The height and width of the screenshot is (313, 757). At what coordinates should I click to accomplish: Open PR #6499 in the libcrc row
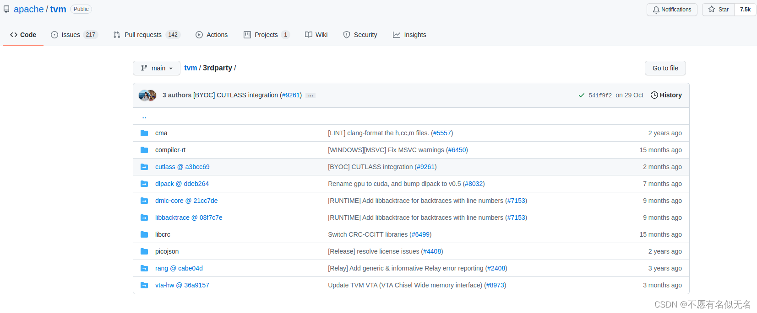pos(420,234)
